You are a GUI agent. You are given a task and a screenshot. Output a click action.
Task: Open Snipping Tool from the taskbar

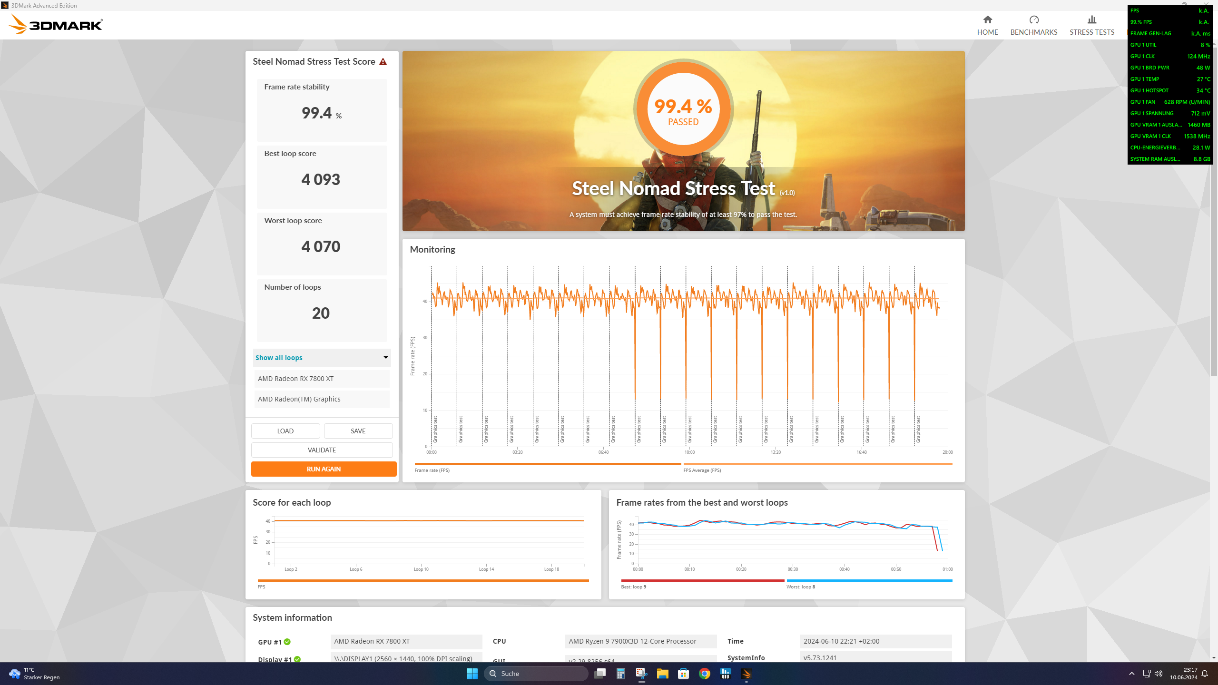(x=641, y=674)
